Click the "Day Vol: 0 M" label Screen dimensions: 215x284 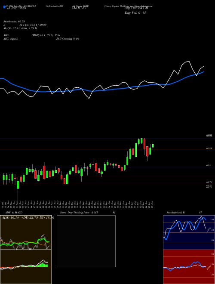click(x=135, y=12)
